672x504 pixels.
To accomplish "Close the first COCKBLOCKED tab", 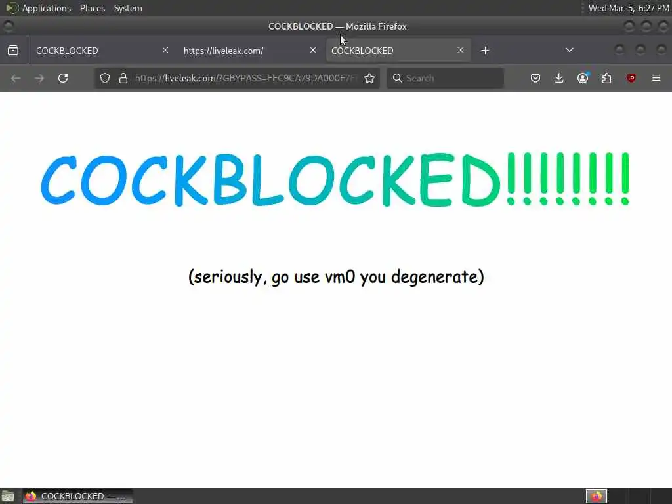I will (165, 50).
